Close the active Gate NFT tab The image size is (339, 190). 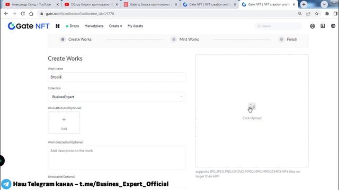294,4
